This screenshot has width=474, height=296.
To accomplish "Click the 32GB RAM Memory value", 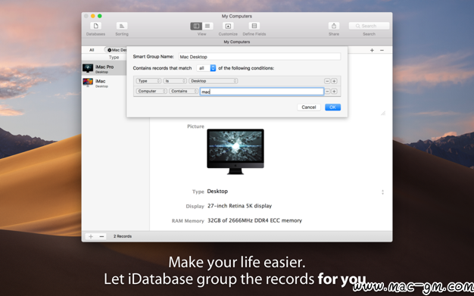I will coord(254,220).
